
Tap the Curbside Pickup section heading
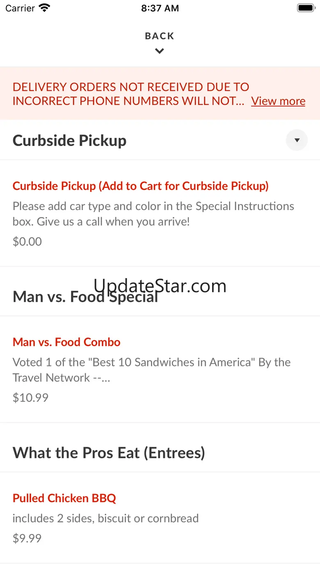pos(70,140)
